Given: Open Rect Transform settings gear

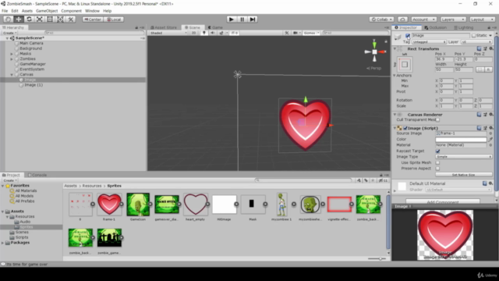Looking at the screenshot, I should 491,48.
